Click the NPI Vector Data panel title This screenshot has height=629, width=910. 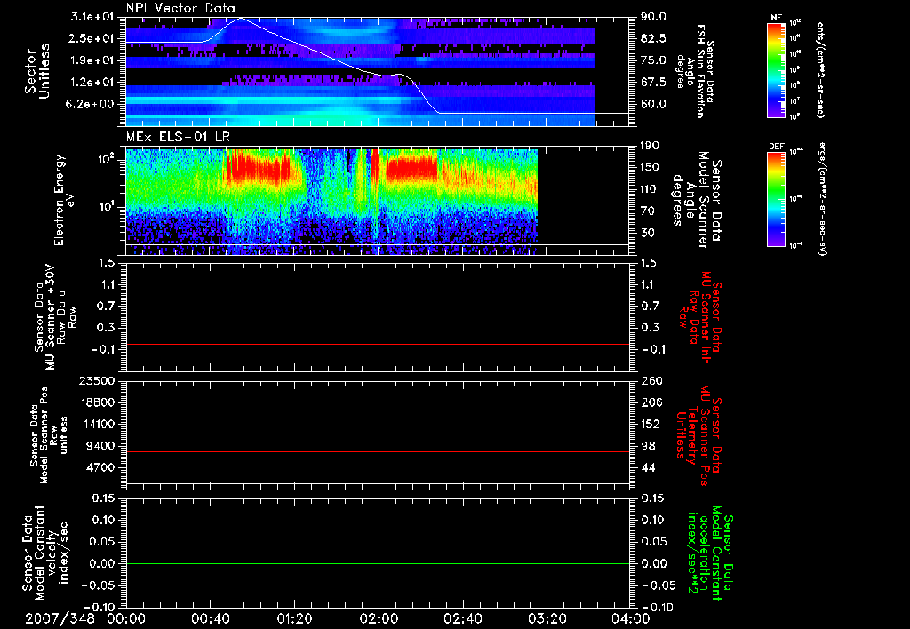coord(180,8)
